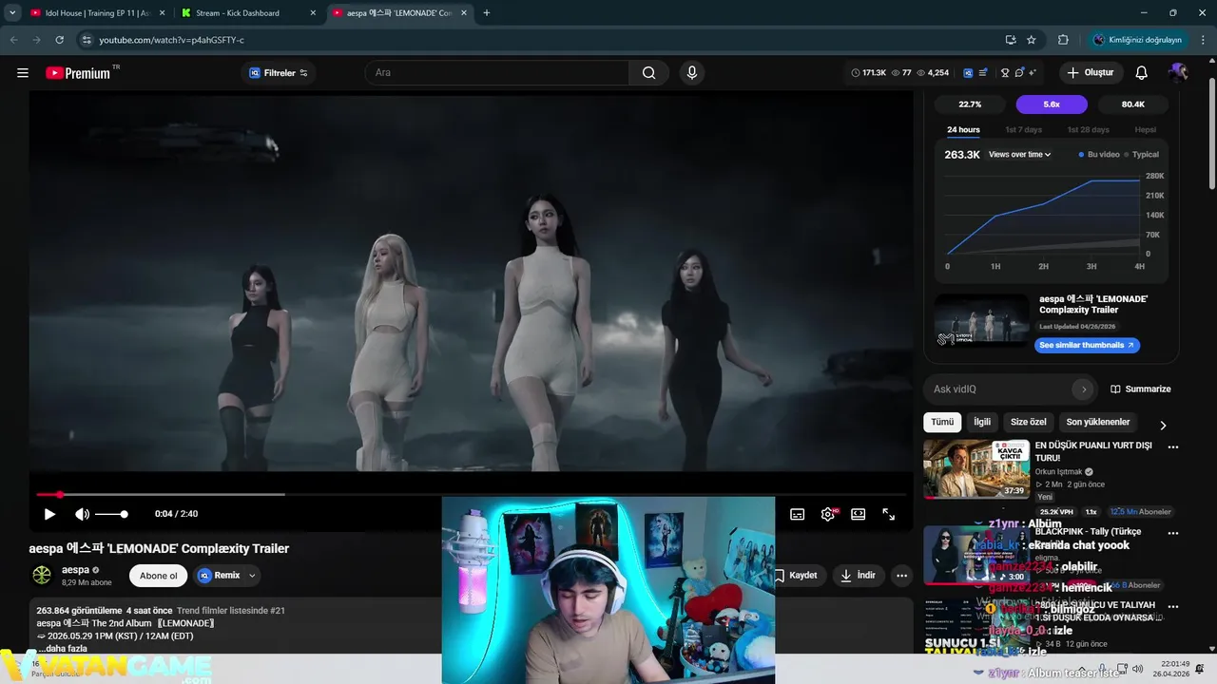The width and height of the screenshot is (1217, 684).
Task: Select the 24 hours stats tab
Action: click(963, 130)
